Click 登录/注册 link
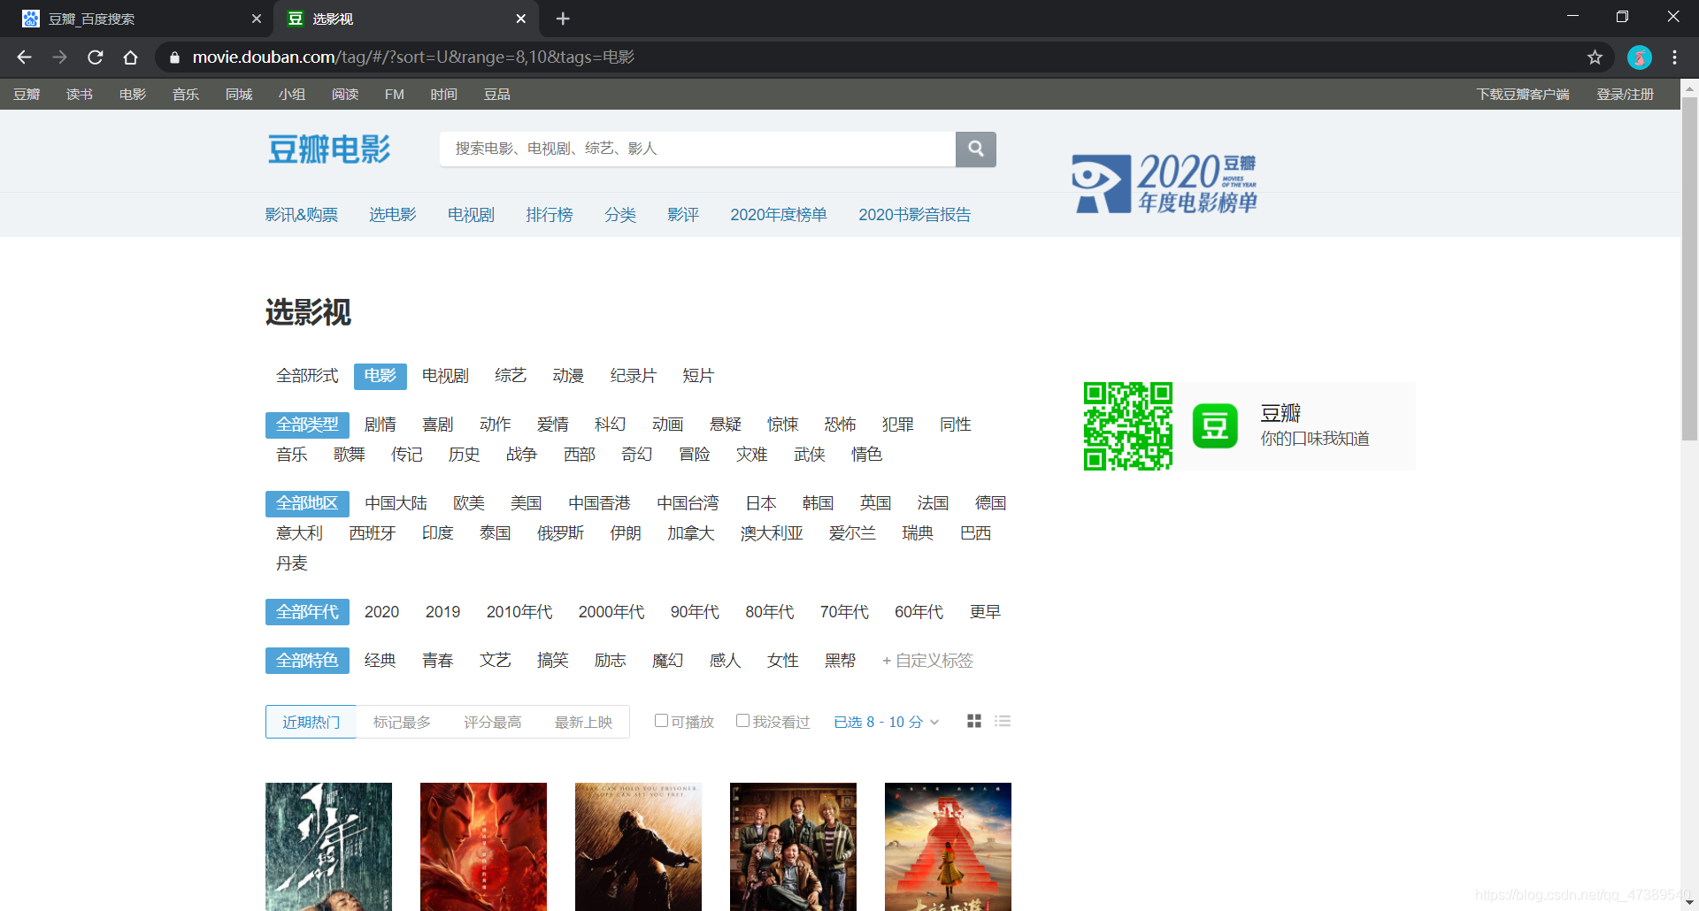Viewport: 1699px width, 911px height. [x=1625, y=95]
